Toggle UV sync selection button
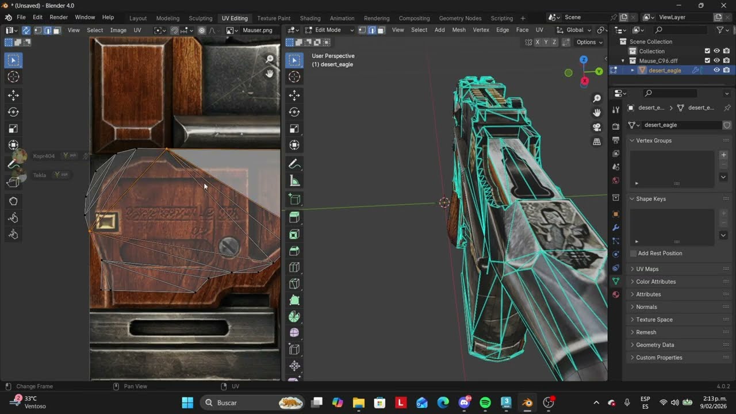736x414 pixels. (26, 30)
